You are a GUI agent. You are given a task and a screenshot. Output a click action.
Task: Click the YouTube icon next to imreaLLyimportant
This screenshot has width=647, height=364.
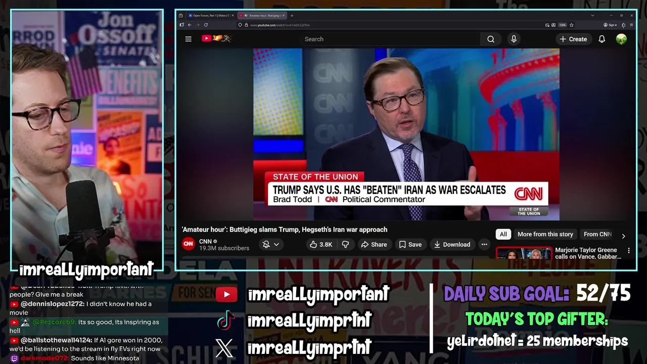coord(226,294)
